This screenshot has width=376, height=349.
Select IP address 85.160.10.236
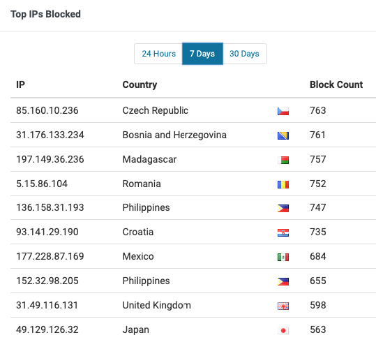(x=47, y=110)
